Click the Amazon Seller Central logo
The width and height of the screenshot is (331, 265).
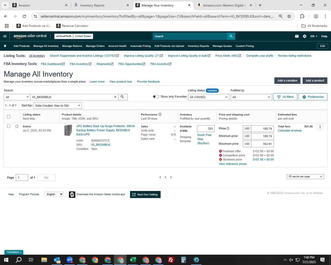tap(30, 36)
